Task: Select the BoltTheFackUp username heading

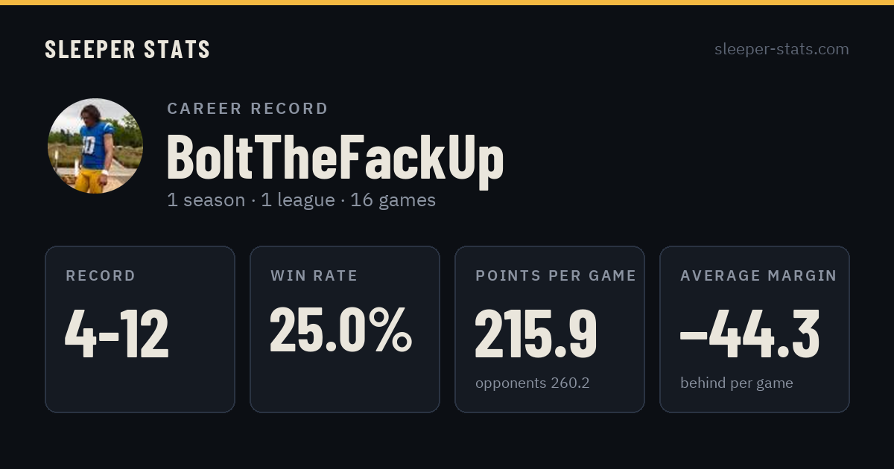Action: (335, 157)
